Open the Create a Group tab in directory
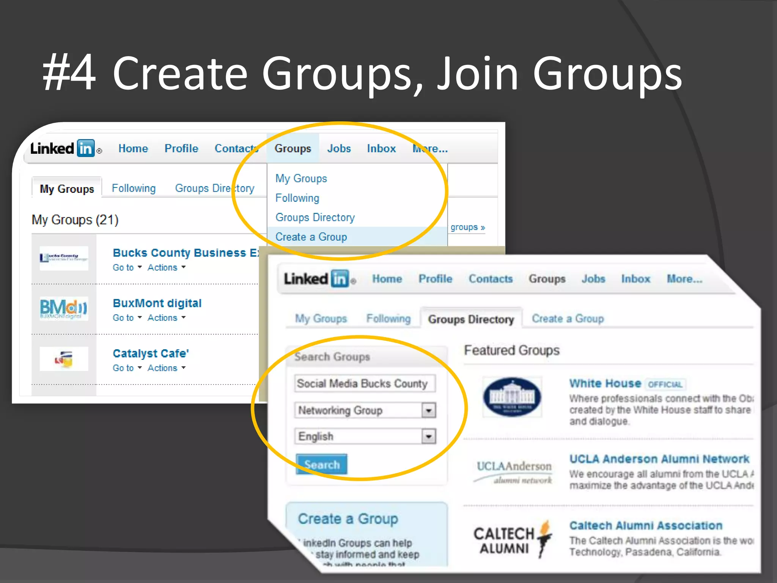Screen dimensions: 777x583 [568, 318]
